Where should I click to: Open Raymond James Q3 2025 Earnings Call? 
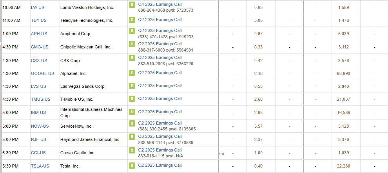pos(160,136)
